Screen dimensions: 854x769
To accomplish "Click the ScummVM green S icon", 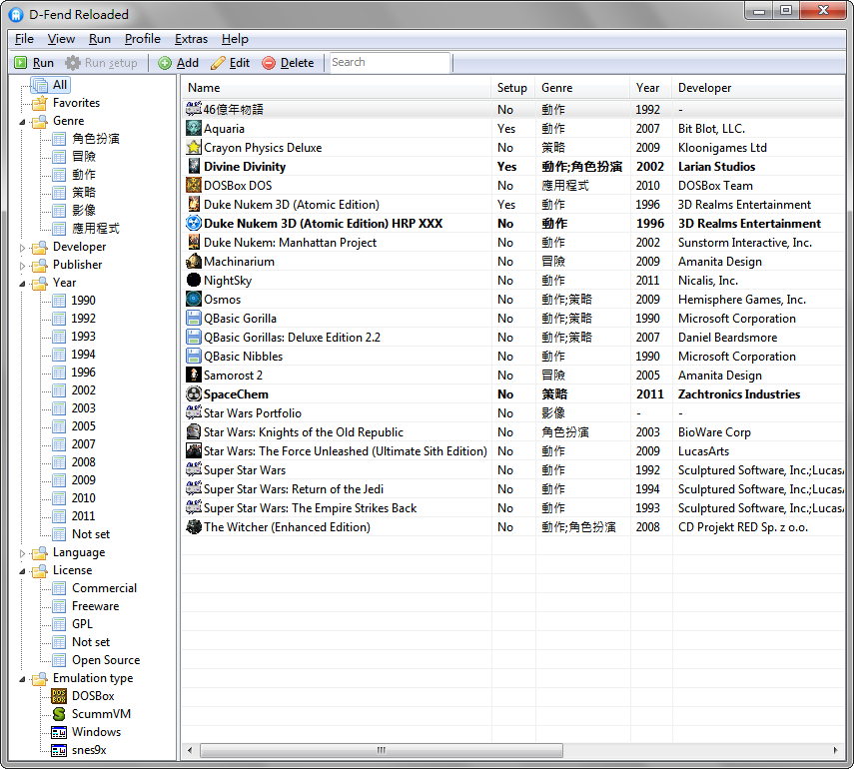I will click(x=59, y=714).
